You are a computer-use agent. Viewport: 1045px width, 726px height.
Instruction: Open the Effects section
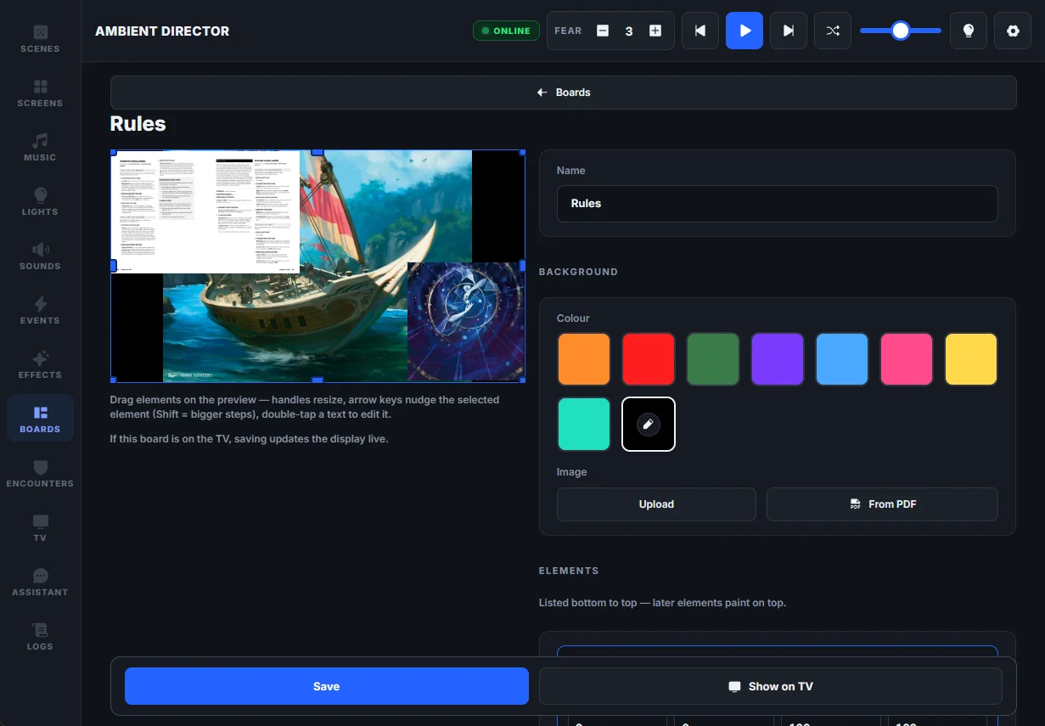click(40, 365)
